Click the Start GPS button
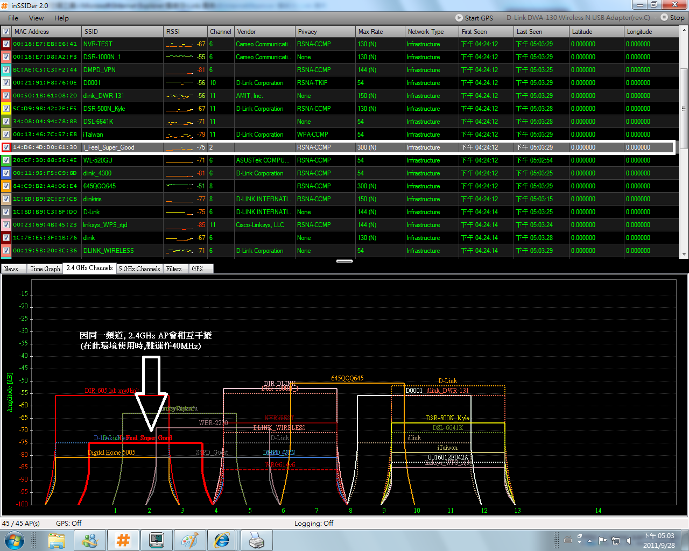 [x=474, y=18]
